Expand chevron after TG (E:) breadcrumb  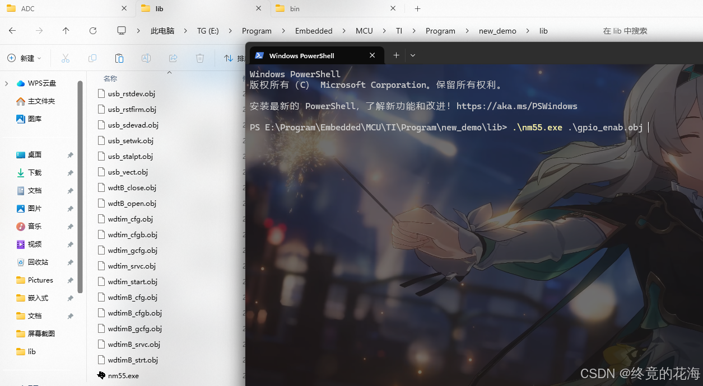pyautogui.click(x=230, y=31)
